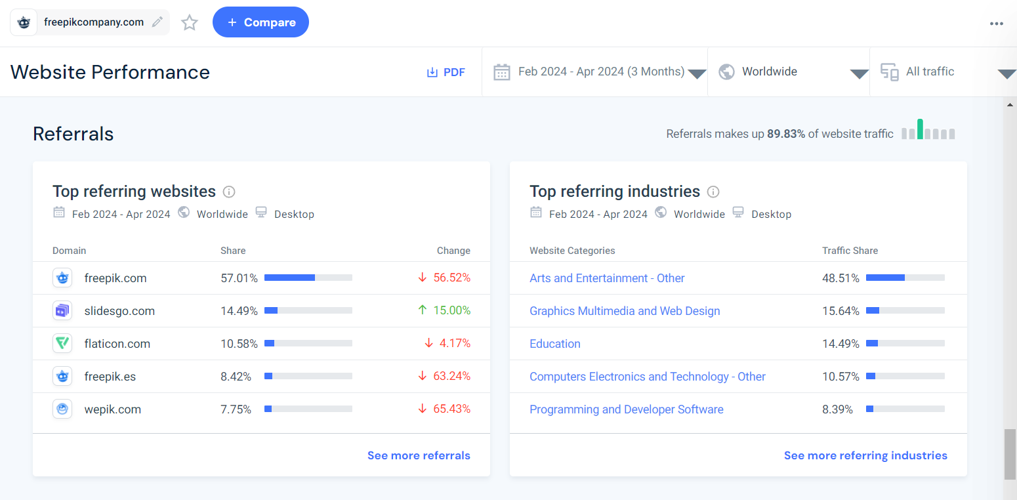Open the slidesgo.com domain row
Viewport: 1017px width, 500px height.
261,311
